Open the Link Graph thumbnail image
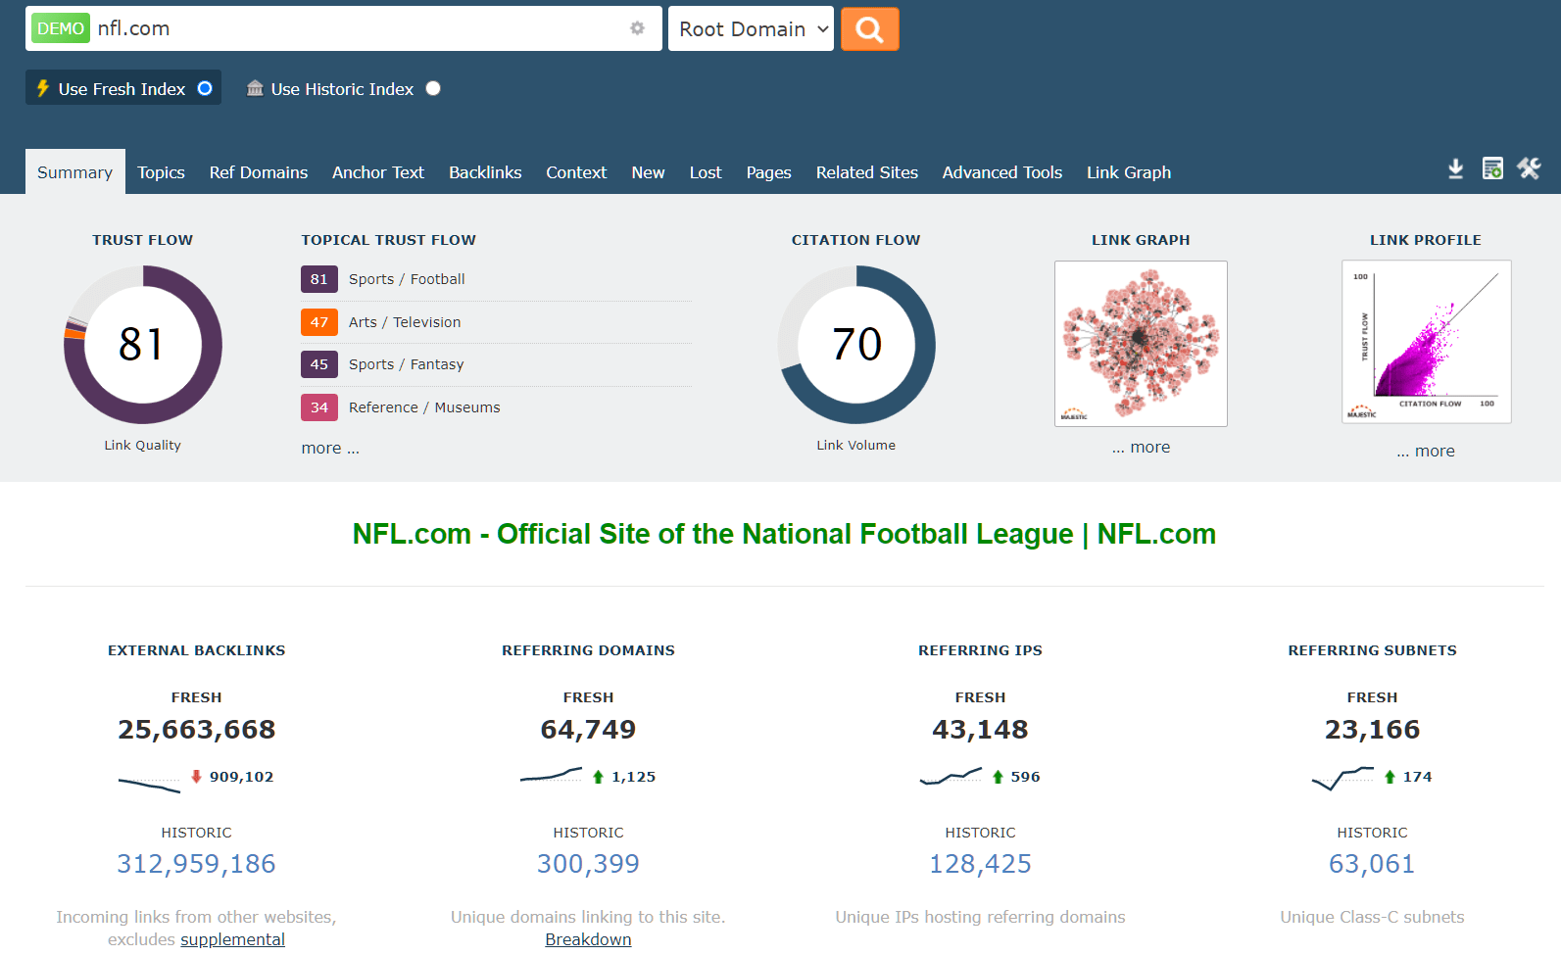 (1141, 343)
